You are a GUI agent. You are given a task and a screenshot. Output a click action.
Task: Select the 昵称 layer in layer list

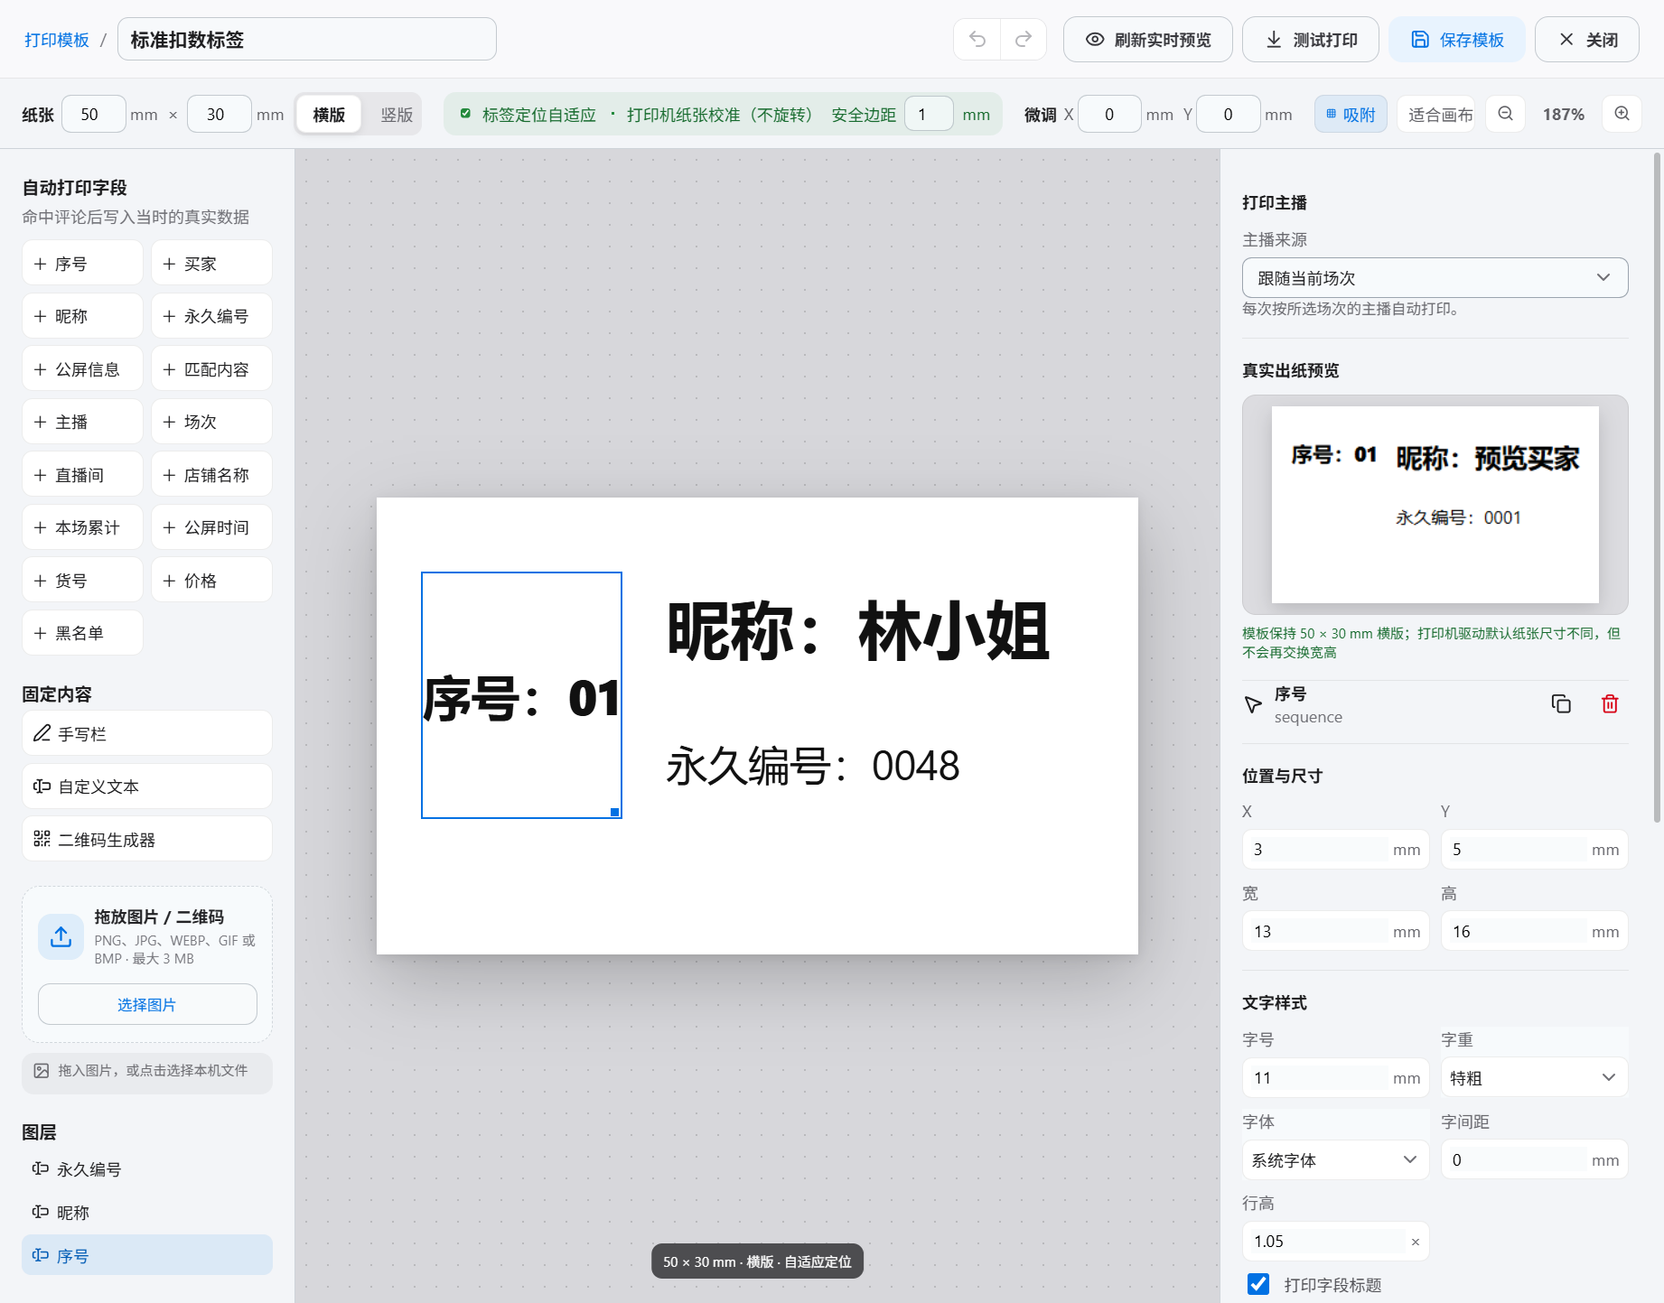(x=147, y=1212)
